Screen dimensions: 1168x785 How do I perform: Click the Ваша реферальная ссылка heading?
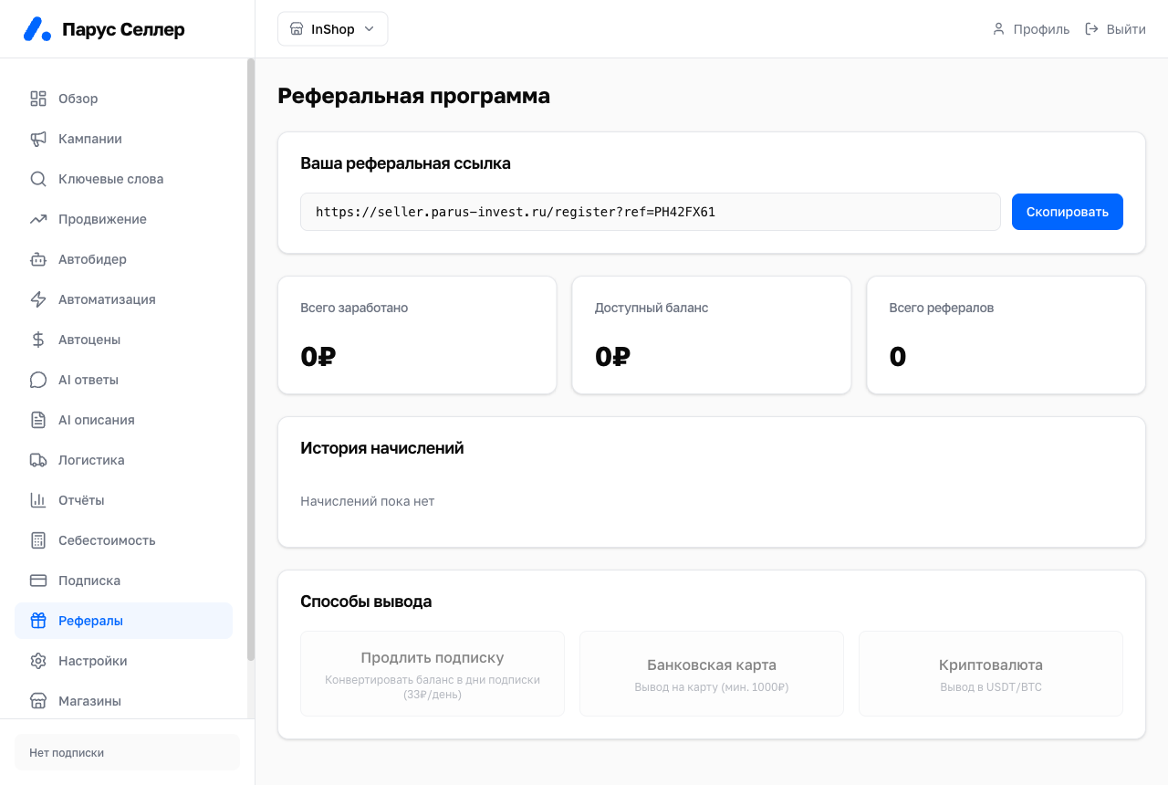(x=405, y=163)
